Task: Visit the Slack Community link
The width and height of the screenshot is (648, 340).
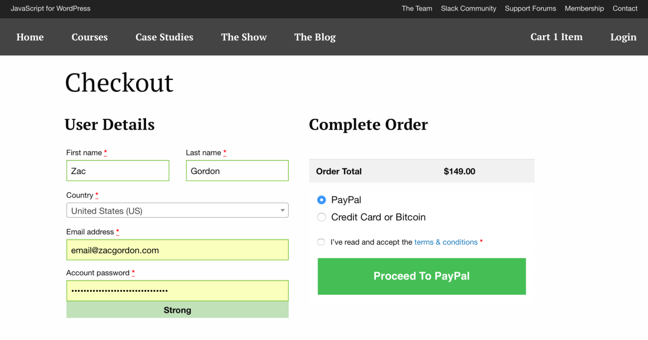Action: 468,9
